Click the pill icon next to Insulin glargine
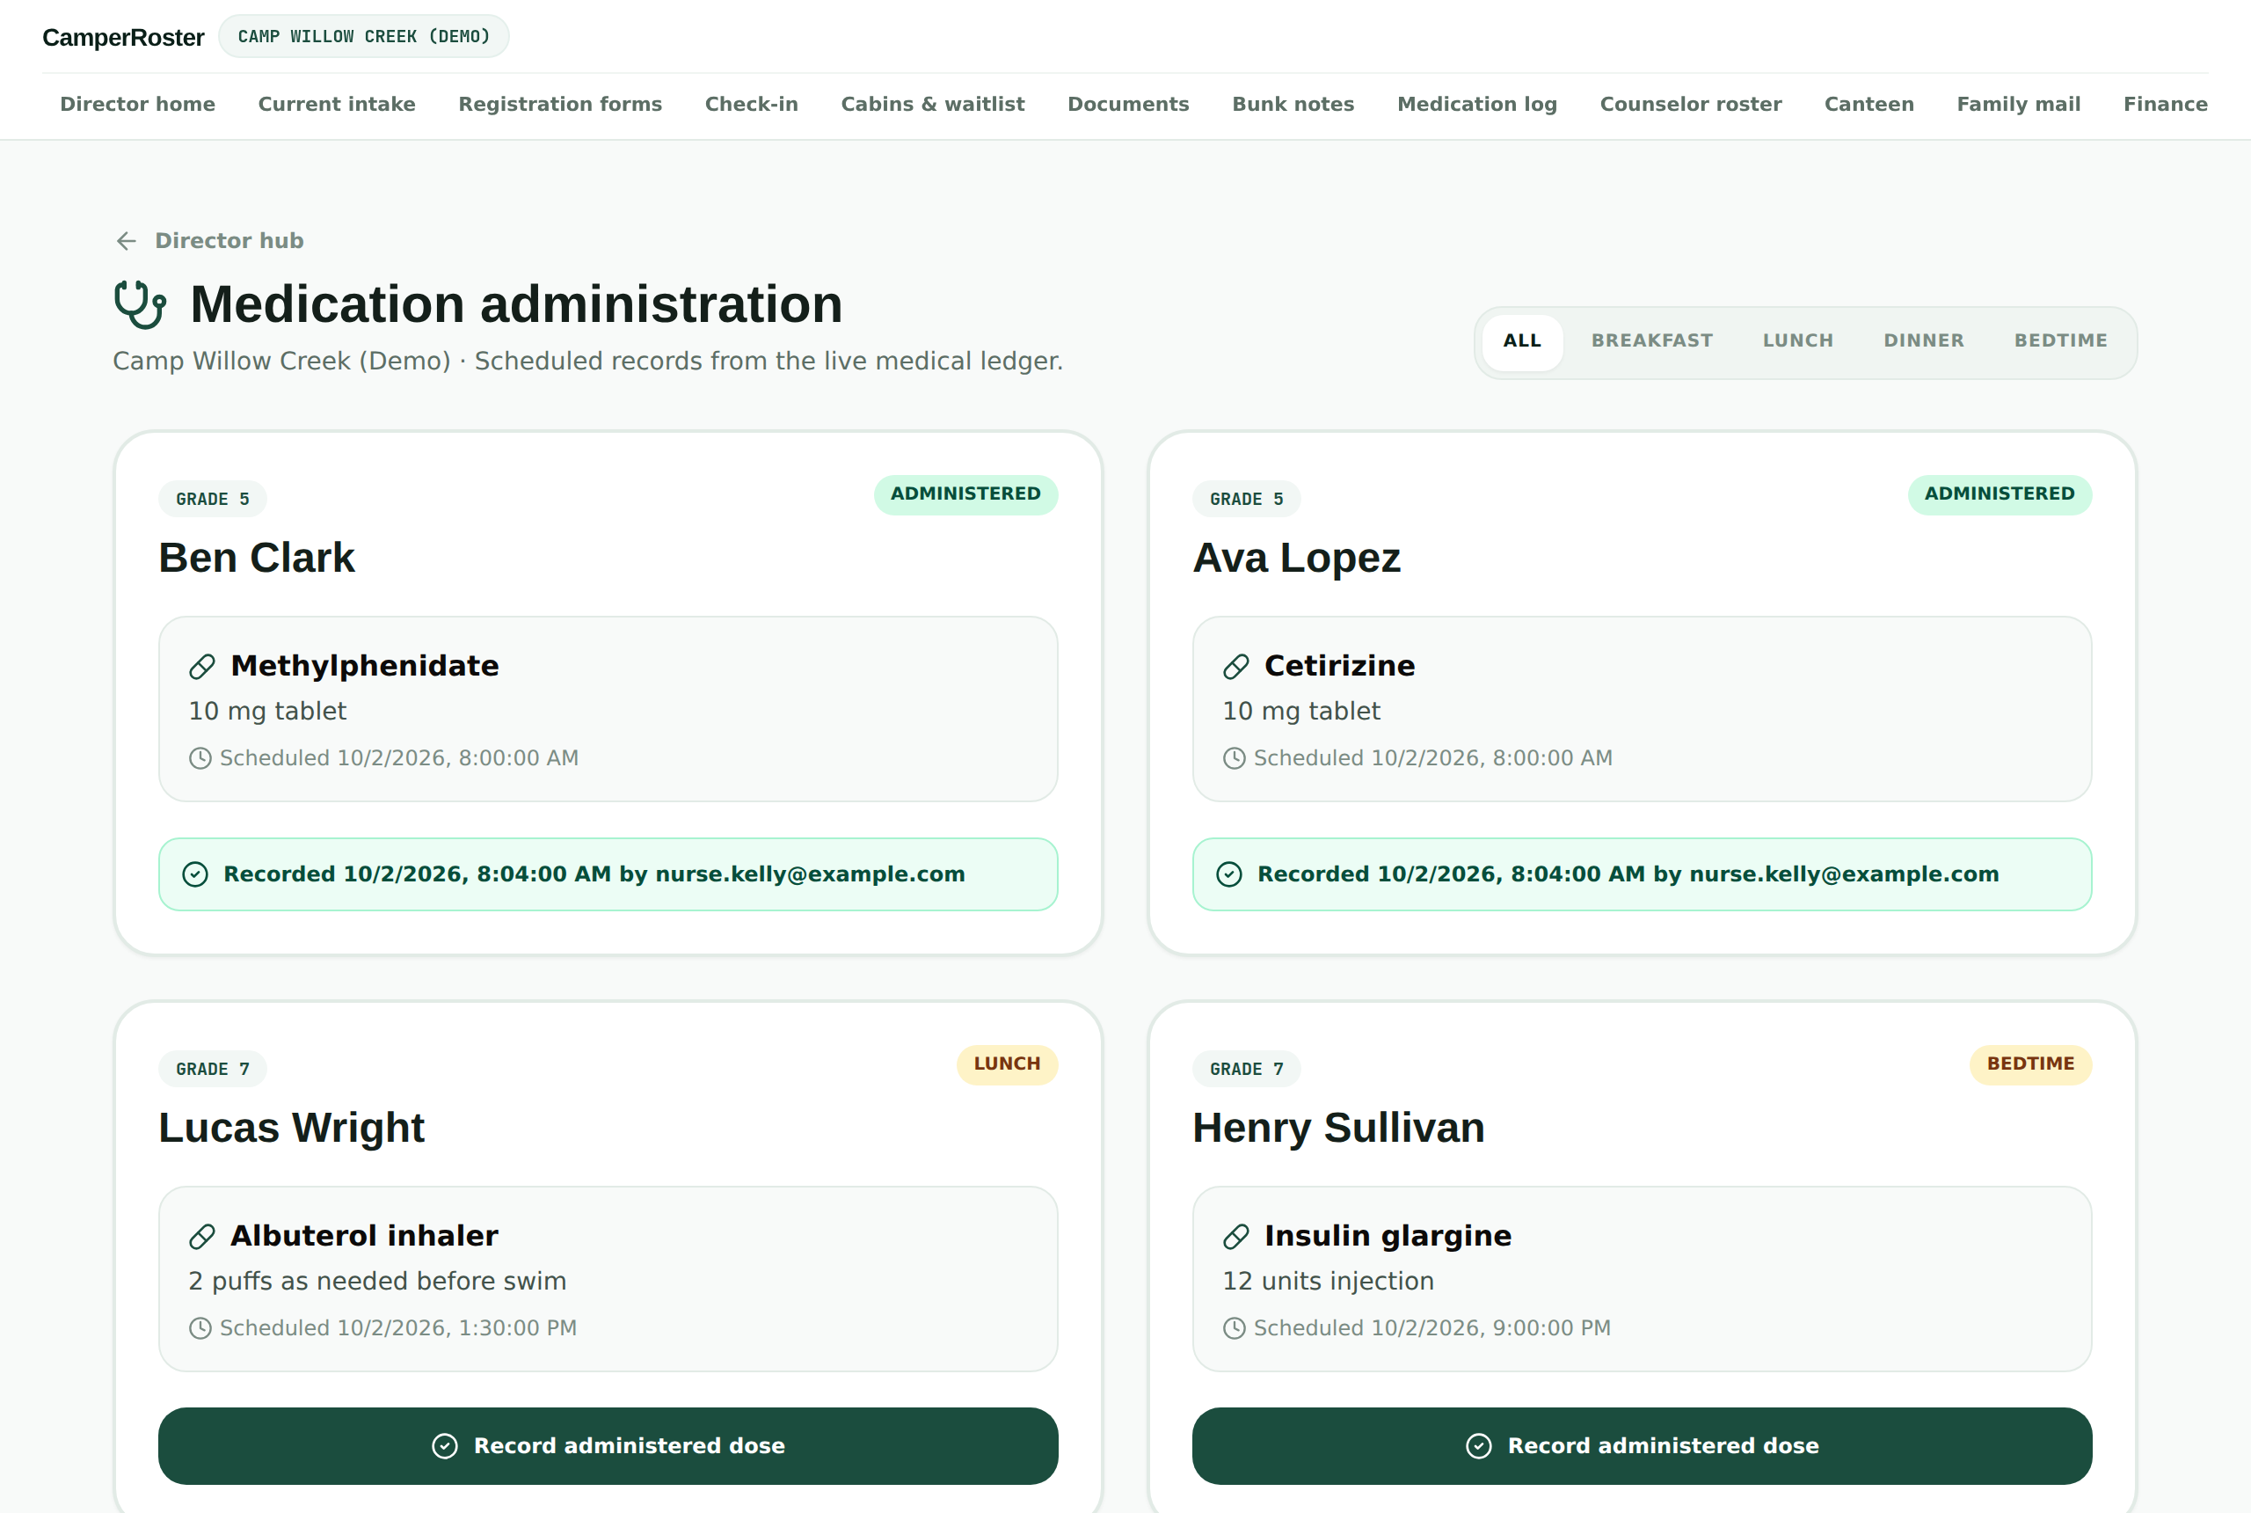 tap(1235, 1237)
